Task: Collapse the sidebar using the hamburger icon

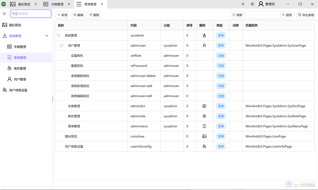Action: [x=4, y=14]
